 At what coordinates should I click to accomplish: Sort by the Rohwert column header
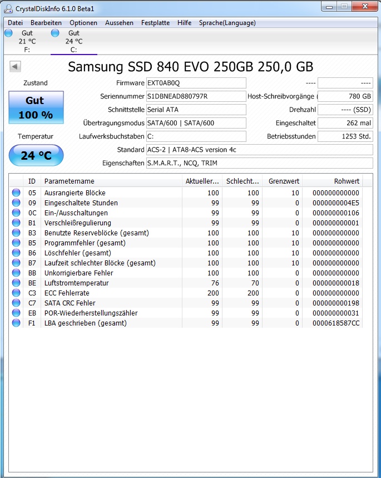coord(333,181)
